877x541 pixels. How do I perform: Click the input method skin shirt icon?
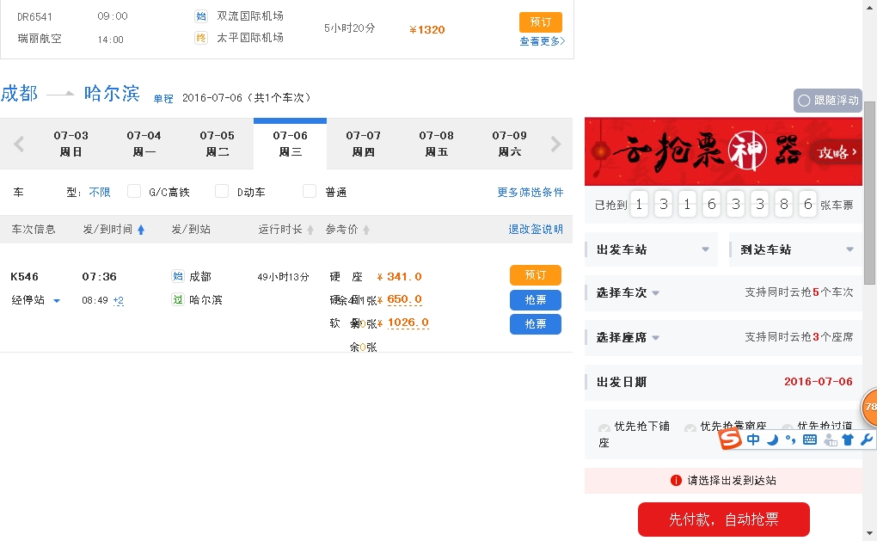[x=848, y=440]
